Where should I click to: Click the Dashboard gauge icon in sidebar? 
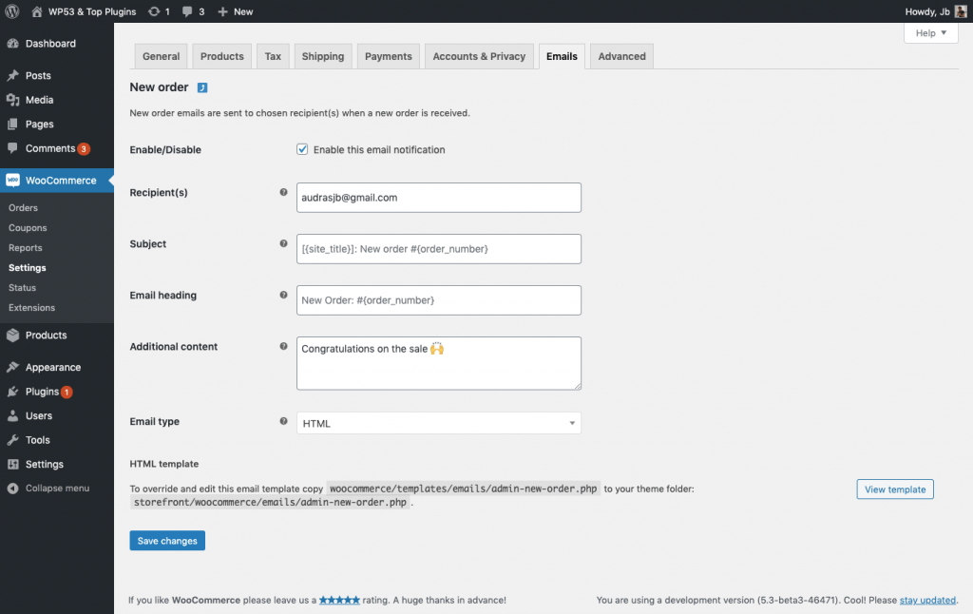[x=12, y=44]
